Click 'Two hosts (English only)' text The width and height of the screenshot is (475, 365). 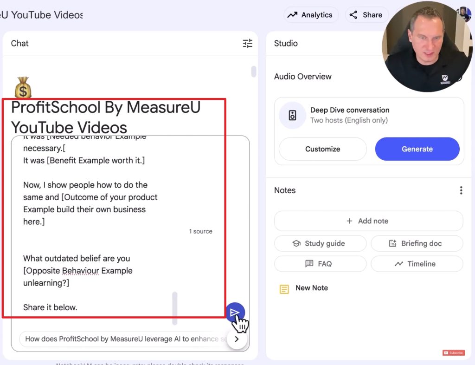(349, 120)
